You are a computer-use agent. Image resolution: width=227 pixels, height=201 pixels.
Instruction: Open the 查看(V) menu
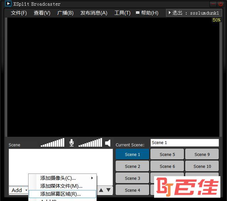click(42, 13)
